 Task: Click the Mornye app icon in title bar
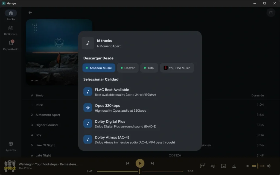coord(4,3)
